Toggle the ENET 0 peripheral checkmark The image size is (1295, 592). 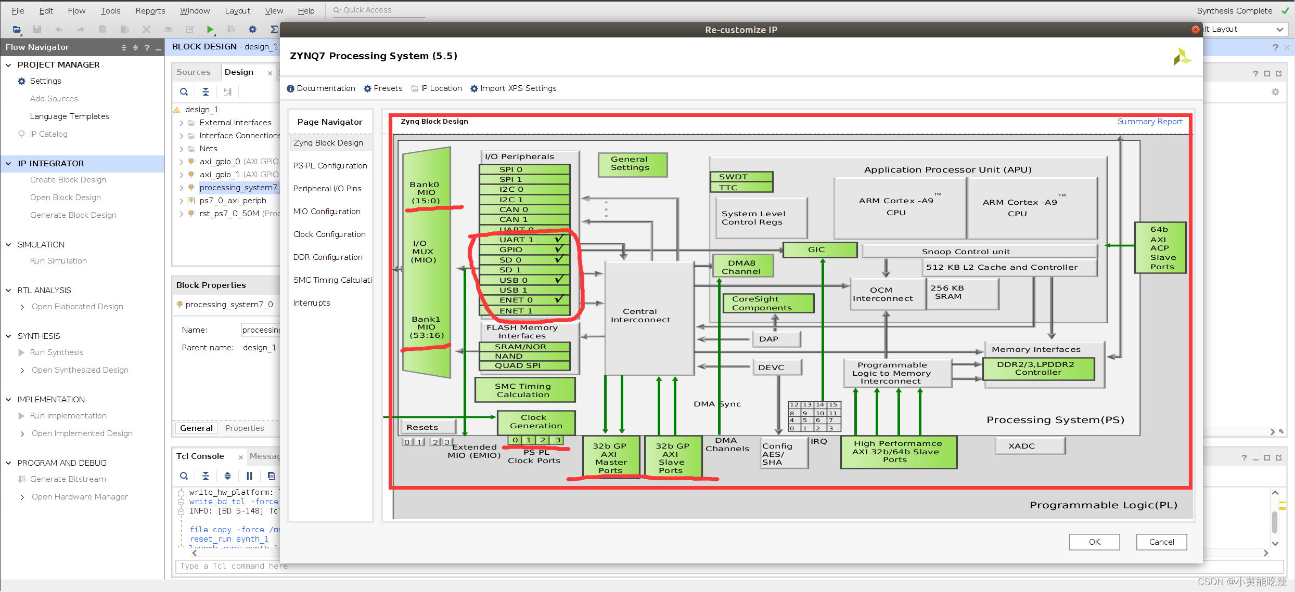tap(559, 300)
